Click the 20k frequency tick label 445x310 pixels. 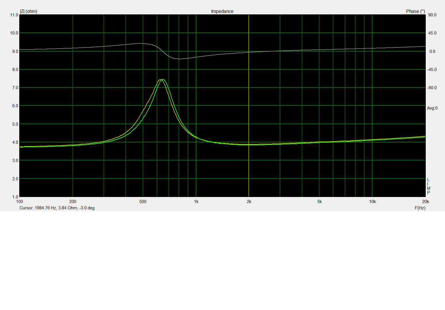425,202
